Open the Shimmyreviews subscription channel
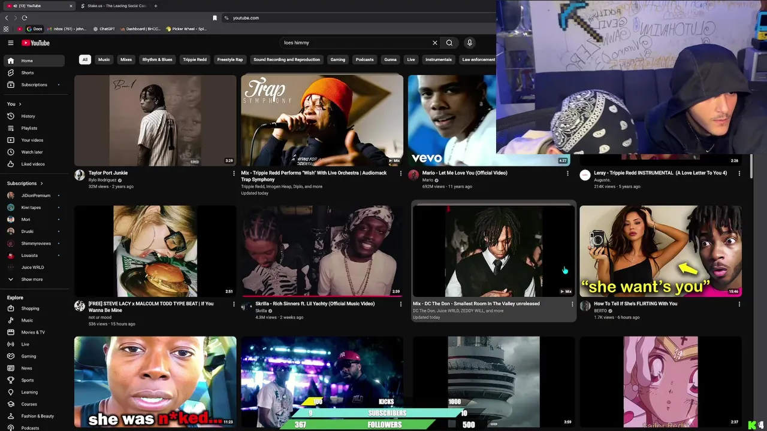The height and width of the screenshot is (431, 767). [34, 244]
